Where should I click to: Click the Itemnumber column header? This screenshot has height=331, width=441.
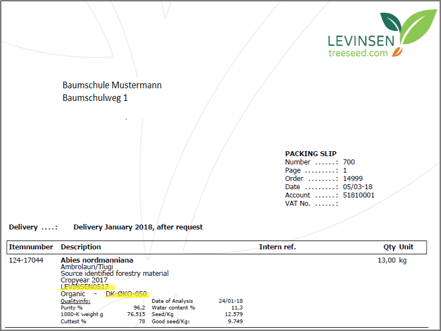31,247
